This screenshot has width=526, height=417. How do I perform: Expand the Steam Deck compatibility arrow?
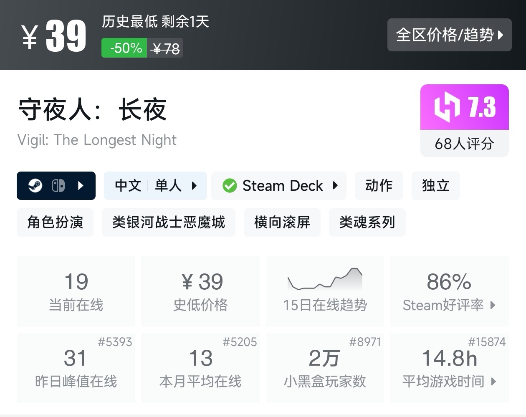click(335, 186)
